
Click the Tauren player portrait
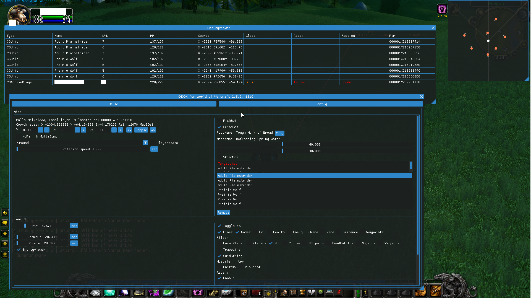[x=18, y=15]
